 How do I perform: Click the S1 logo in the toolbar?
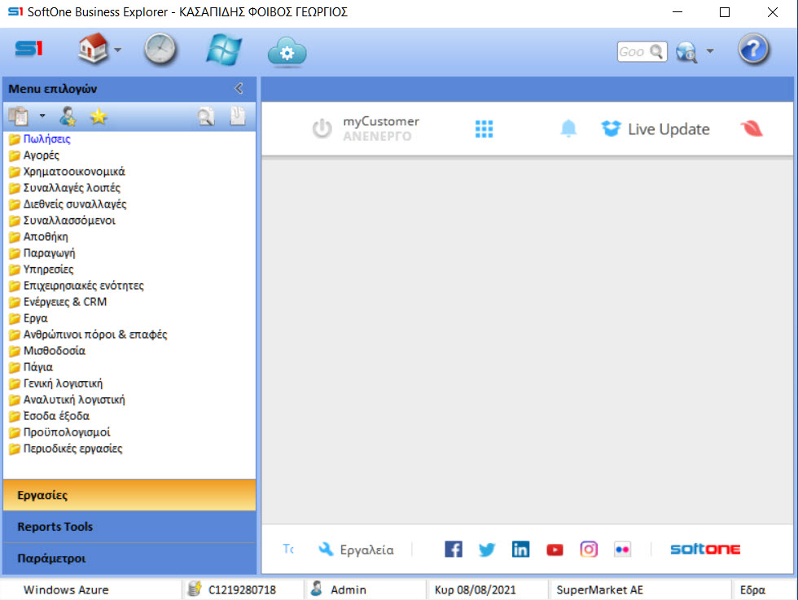28,49
